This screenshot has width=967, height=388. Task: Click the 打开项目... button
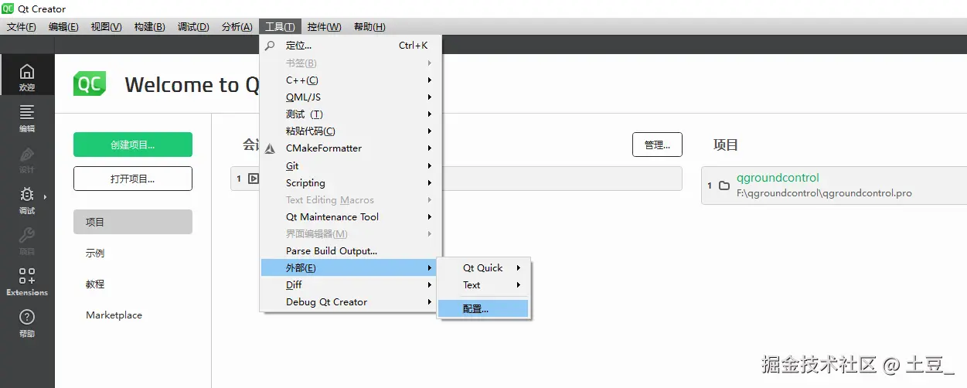133,179
